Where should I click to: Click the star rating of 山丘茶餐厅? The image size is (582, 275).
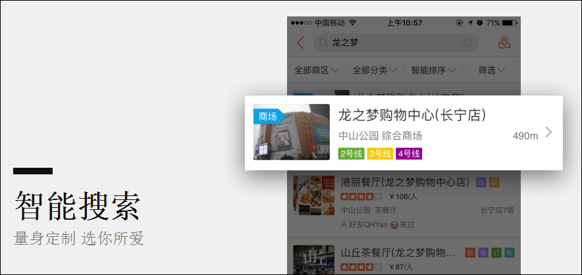pyautogui.click(x=361, y=267)
